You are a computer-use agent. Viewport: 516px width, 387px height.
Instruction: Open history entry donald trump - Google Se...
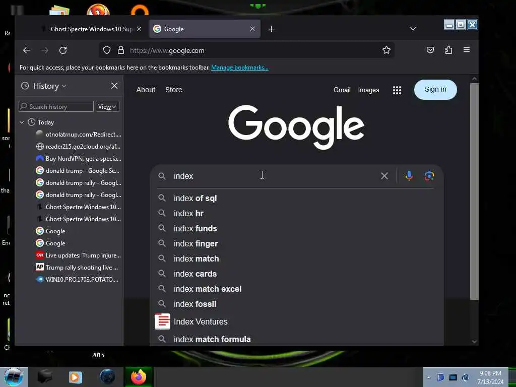click(78, 171)
